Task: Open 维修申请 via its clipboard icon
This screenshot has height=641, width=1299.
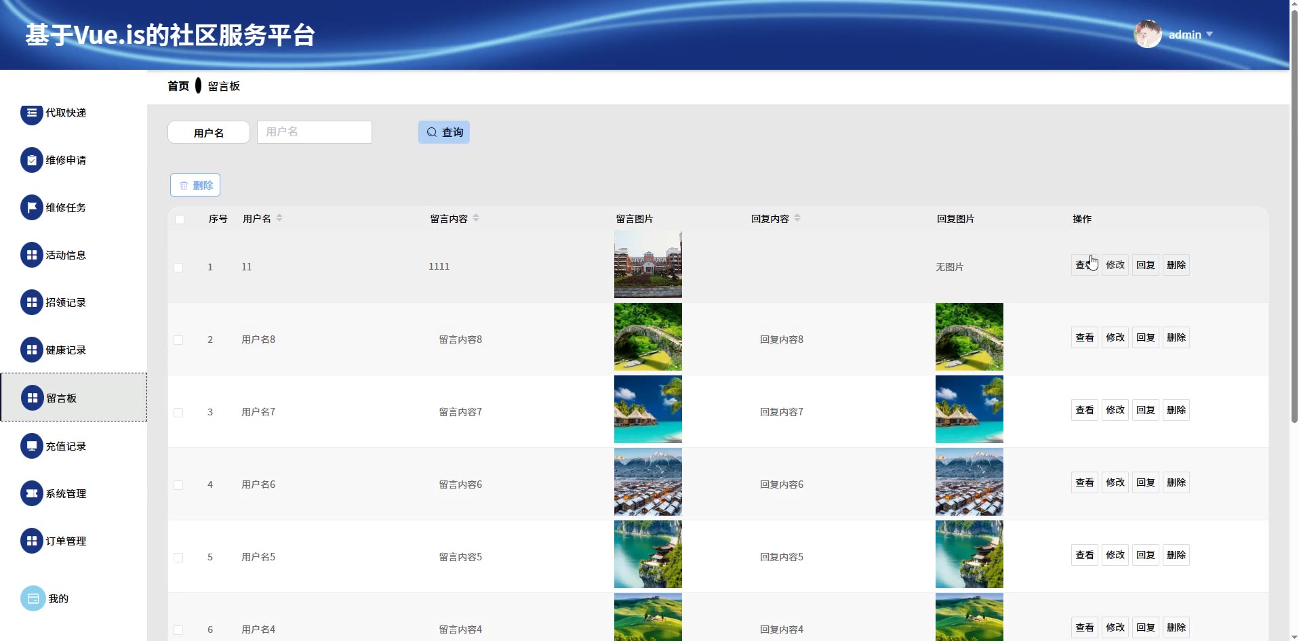Action: click(31, 161)
